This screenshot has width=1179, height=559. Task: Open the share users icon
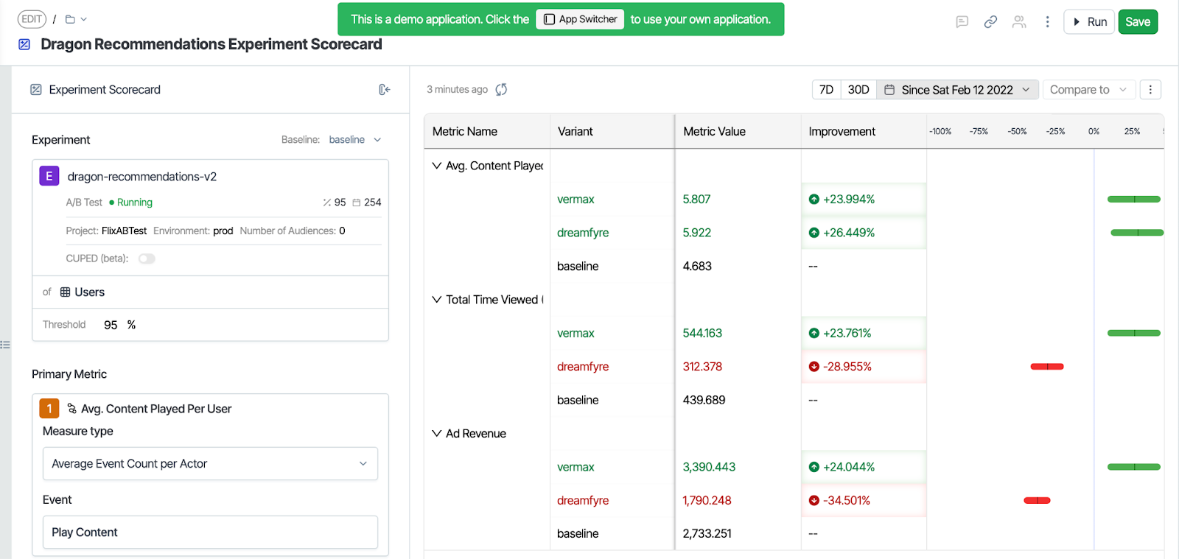coord(1019,22)
